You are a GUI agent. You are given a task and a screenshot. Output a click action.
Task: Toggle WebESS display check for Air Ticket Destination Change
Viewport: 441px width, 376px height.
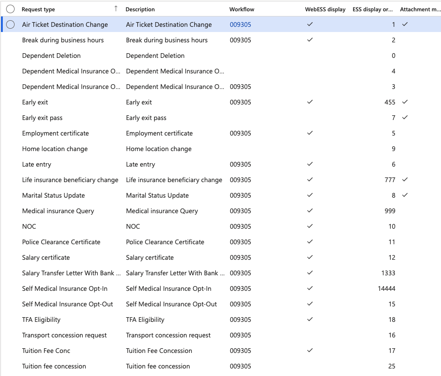[x=310, y=24]
